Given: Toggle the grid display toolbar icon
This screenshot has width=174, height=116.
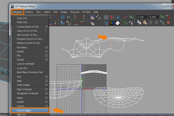Looking at the screenshot, I should click(x=106, y=17).
